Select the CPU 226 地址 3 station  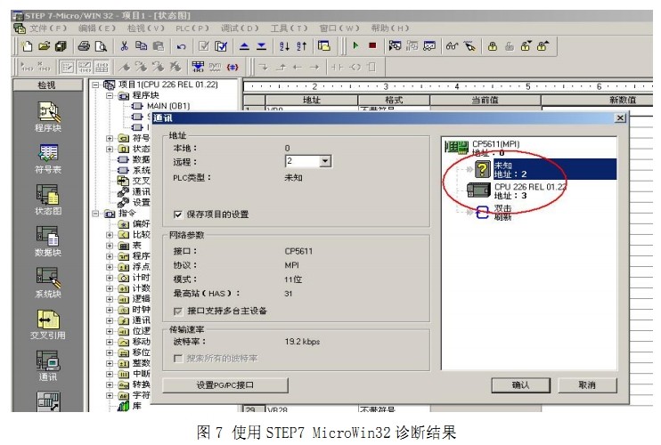pos(518,190)
